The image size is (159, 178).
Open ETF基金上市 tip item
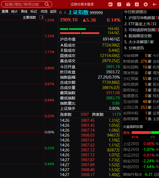tap(140, 24)
